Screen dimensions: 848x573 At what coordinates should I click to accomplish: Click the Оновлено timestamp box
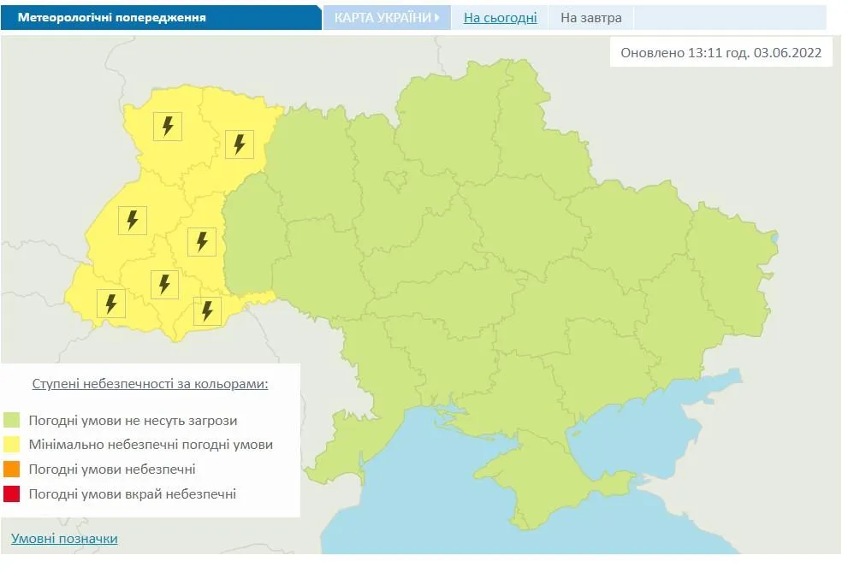point(723,51)
